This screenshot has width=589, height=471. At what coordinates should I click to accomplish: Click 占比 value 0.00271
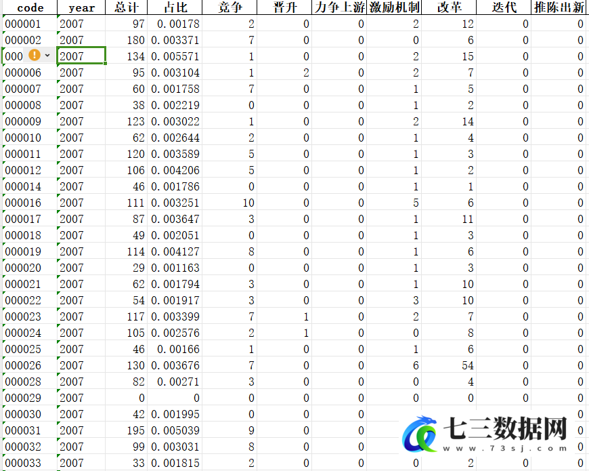(x=175, y=382)
